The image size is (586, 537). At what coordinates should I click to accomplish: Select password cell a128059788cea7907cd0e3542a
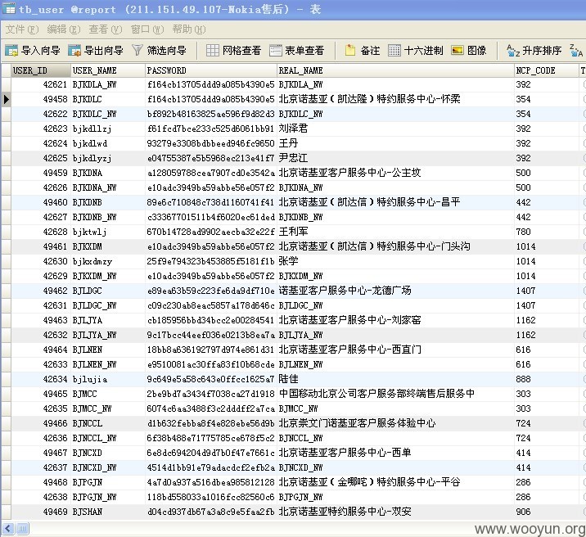coord(211,173)
